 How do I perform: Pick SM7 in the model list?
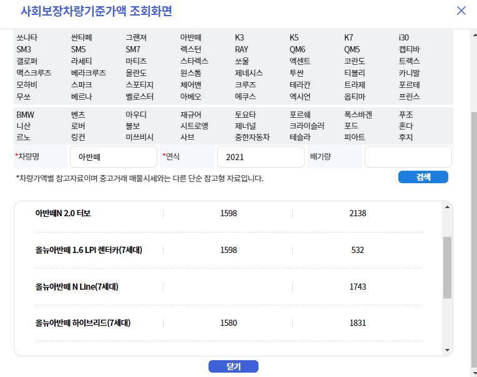tap(133, 49)
